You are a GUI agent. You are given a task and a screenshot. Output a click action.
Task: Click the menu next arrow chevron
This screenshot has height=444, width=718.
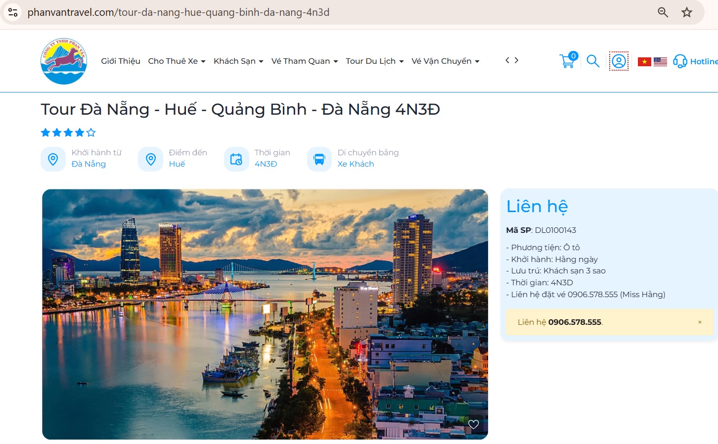(x=516, y=60)
